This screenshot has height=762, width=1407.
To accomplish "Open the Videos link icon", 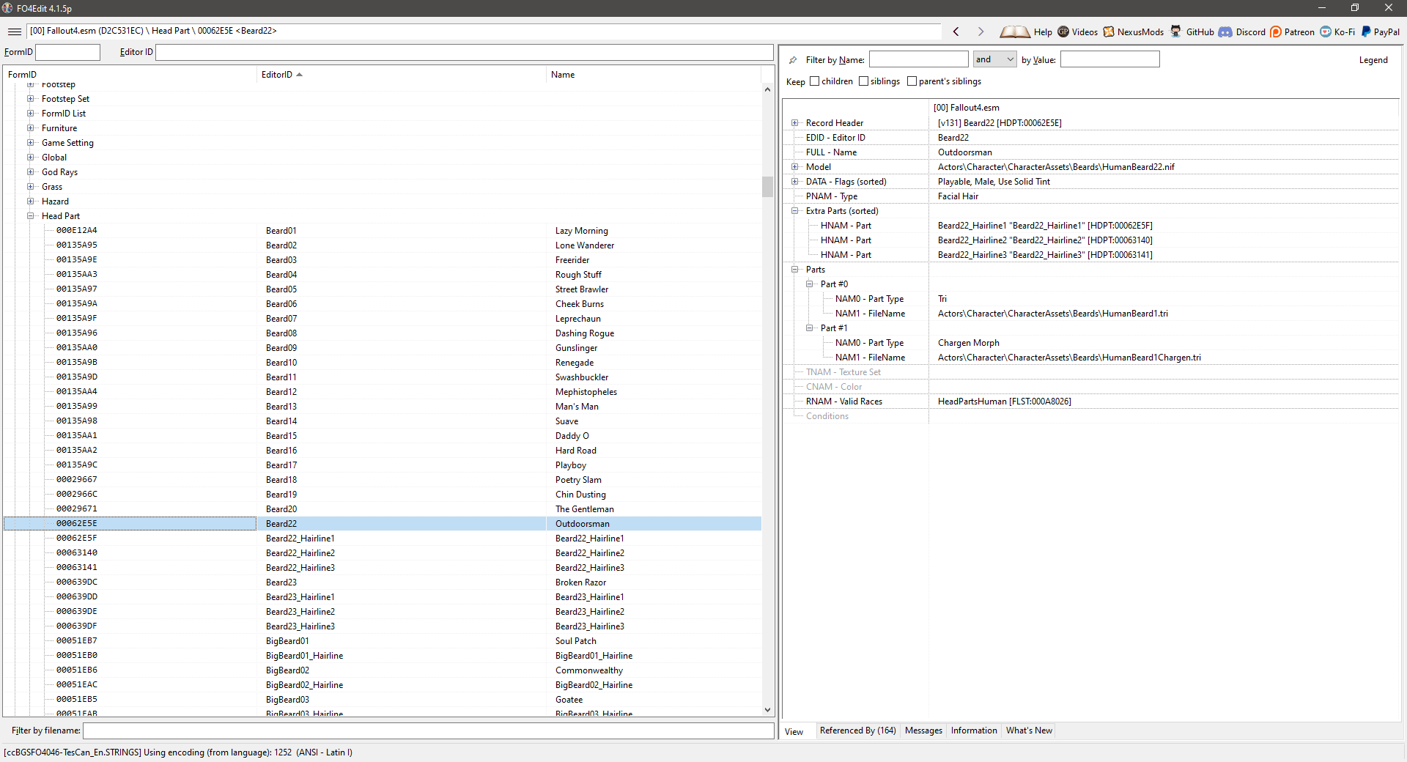I will 1063,32.
